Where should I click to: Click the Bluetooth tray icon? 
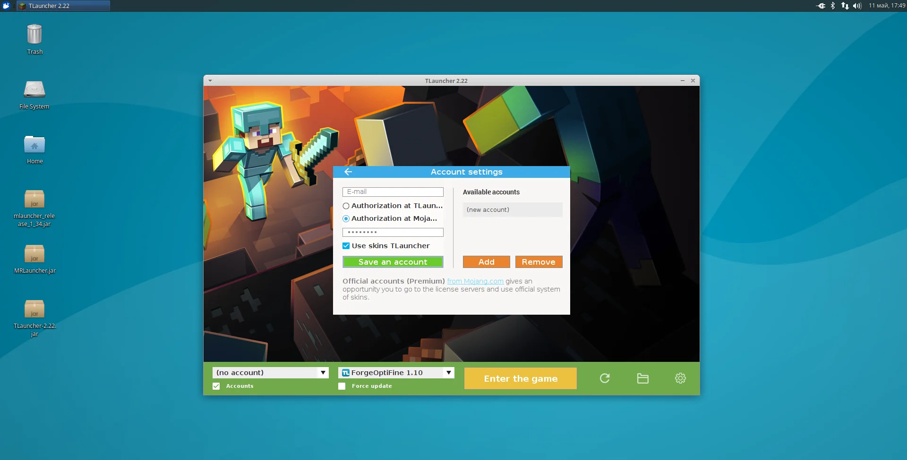pos(833,6)
